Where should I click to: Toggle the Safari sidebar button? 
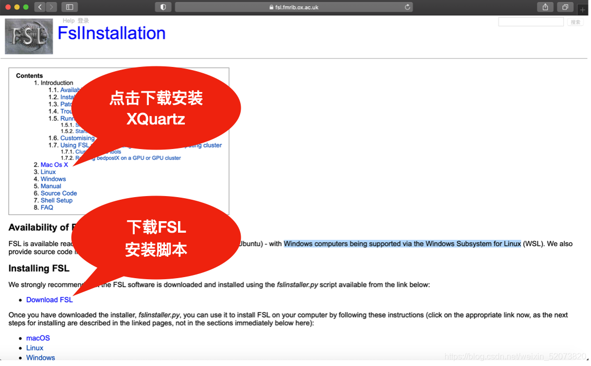coord(69,7)
